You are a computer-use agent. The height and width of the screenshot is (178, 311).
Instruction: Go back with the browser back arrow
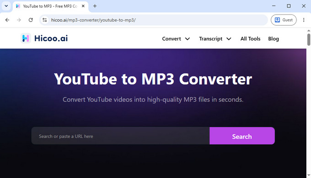[x=7, y=20]
